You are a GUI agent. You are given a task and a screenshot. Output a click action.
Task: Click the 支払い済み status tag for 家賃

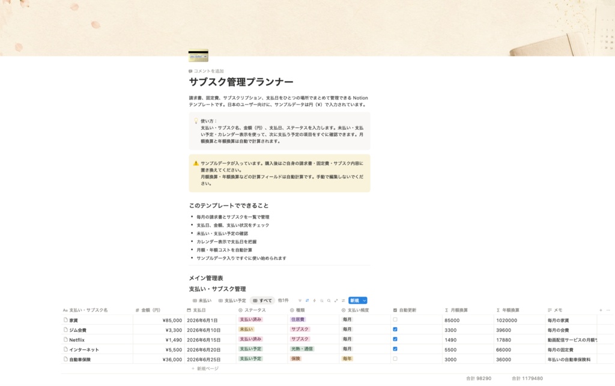point(250,319)
